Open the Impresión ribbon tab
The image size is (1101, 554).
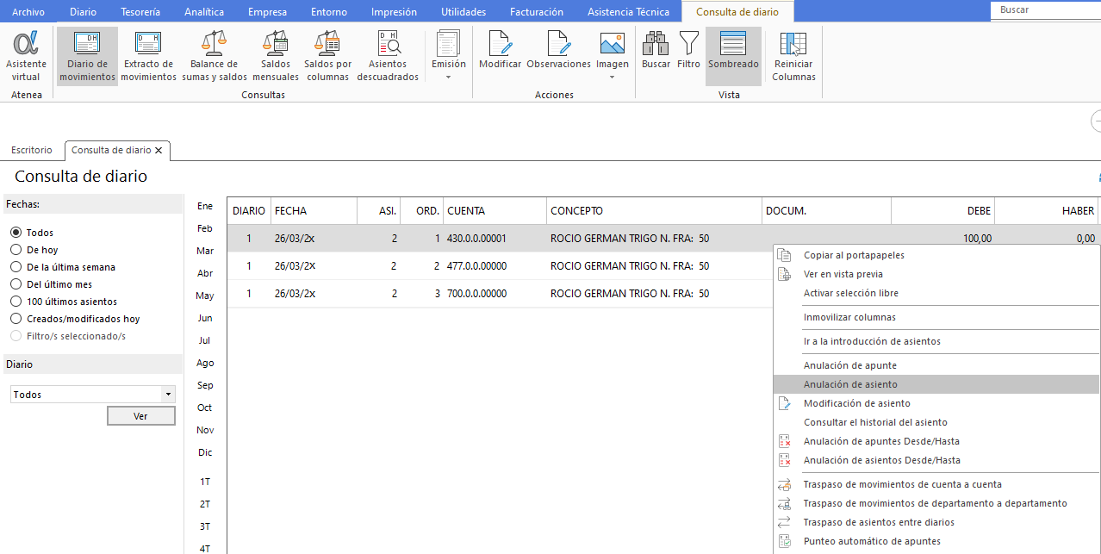(394, 12)
